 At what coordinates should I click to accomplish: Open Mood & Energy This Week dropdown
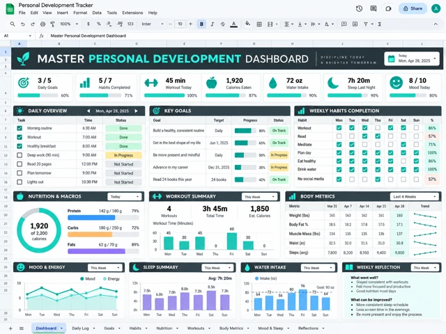point(105,268)
